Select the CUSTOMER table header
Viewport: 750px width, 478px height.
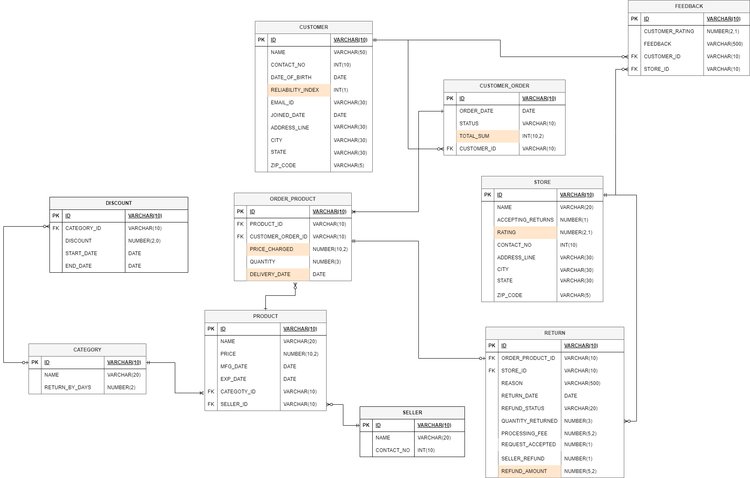point(314,27)
